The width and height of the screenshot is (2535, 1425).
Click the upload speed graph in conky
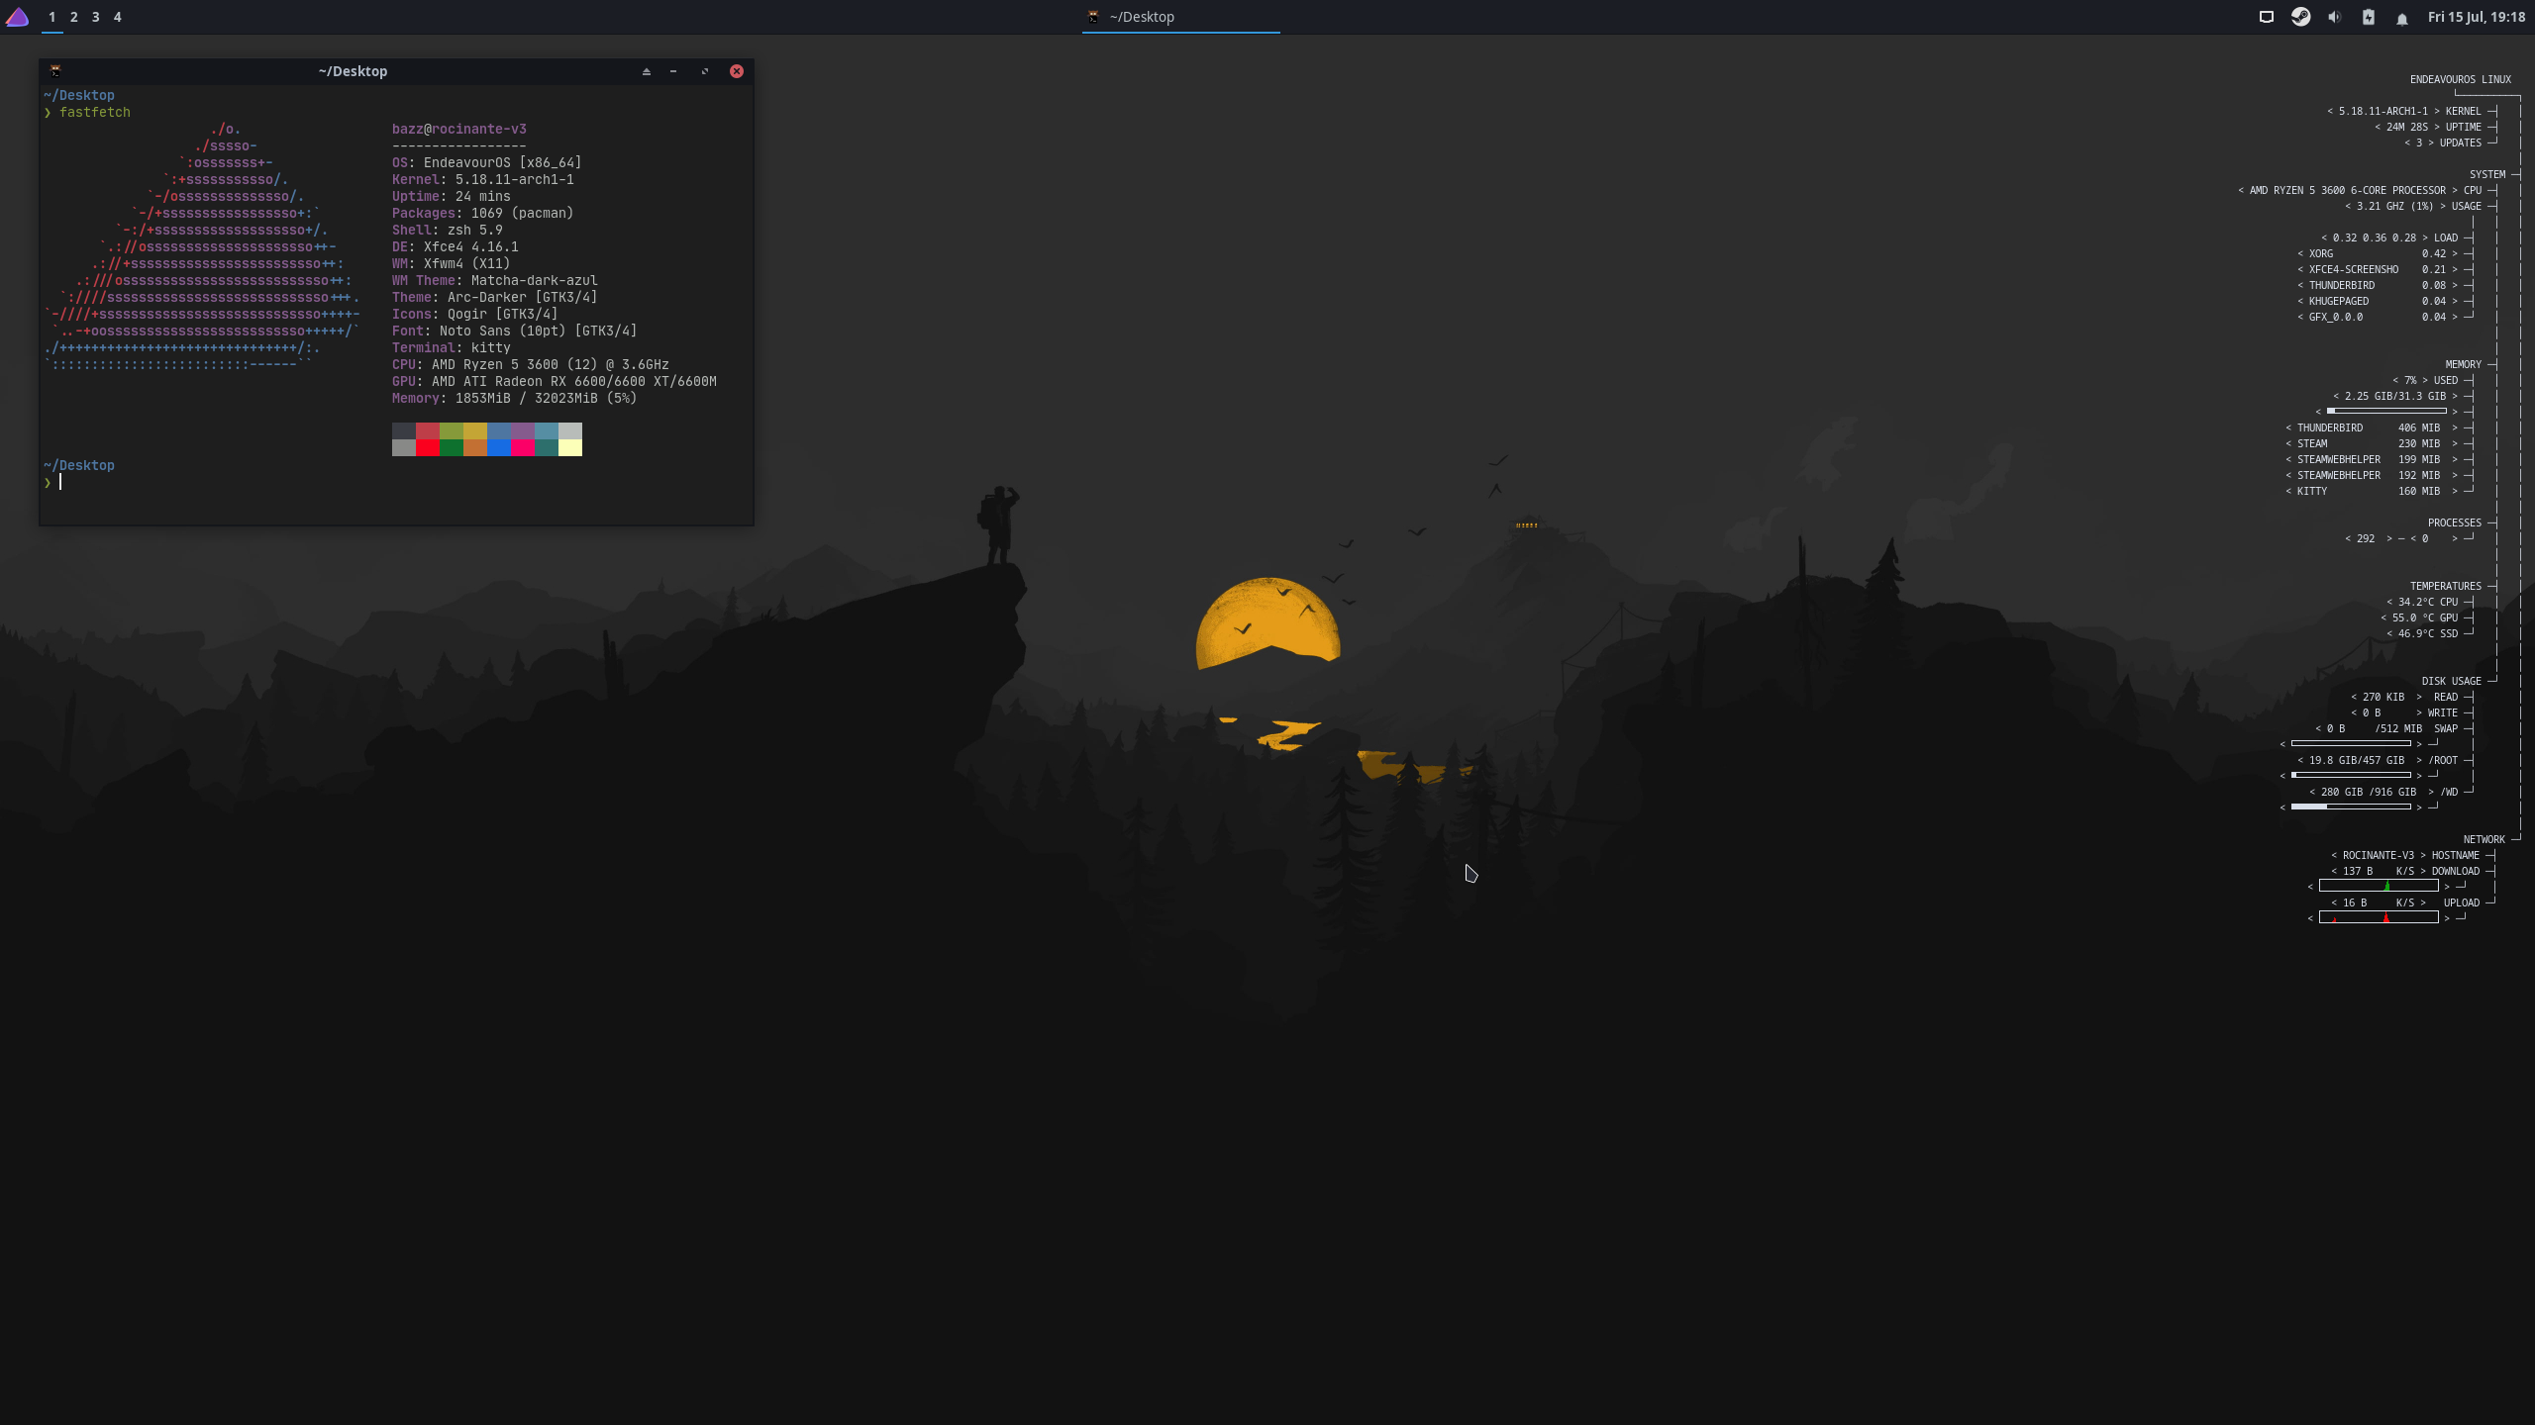(x=2379, y=917)
